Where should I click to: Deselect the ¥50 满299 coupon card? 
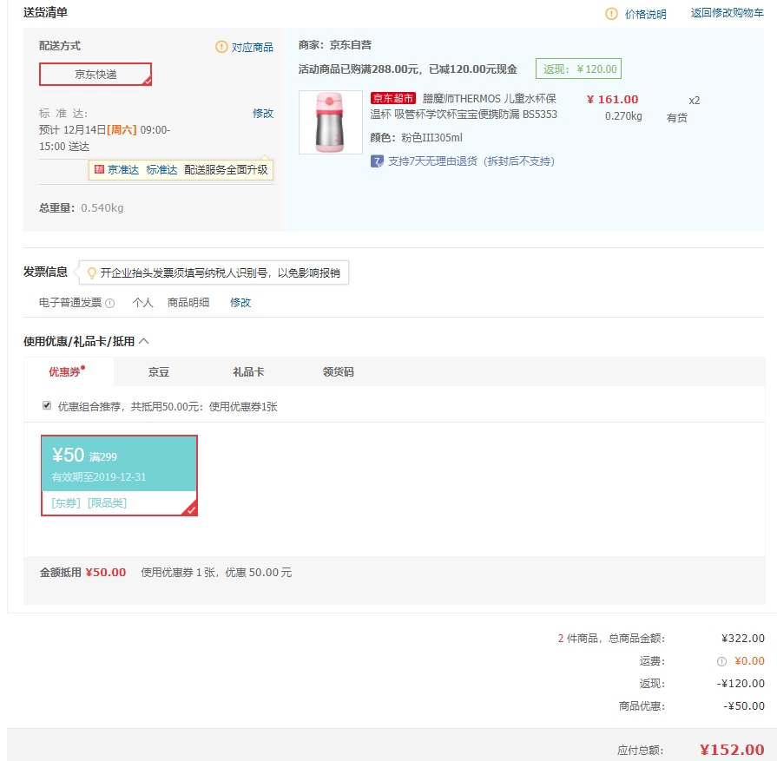pos(120,476)
